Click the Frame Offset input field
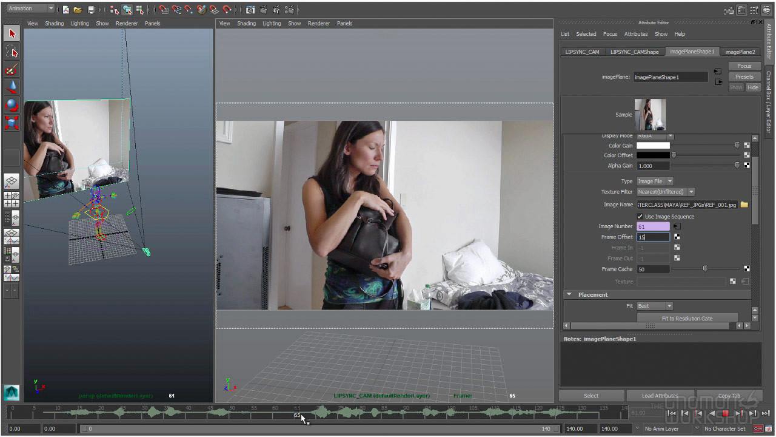The width and height of the screenshot is (776, 437). pos(653,237)
